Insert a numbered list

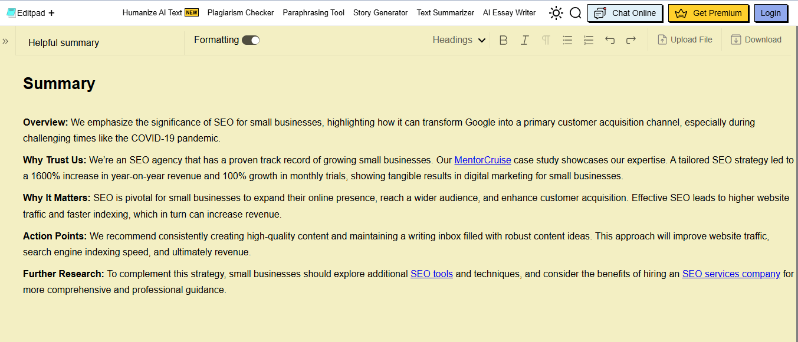pyautogui.click(x=588, y=40)
